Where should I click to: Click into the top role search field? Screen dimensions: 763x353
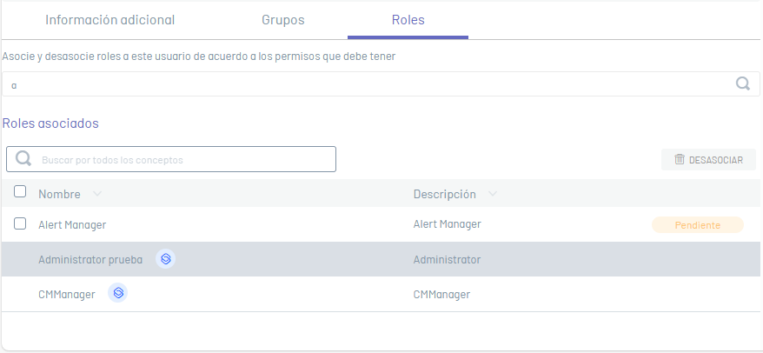point(381,84)
